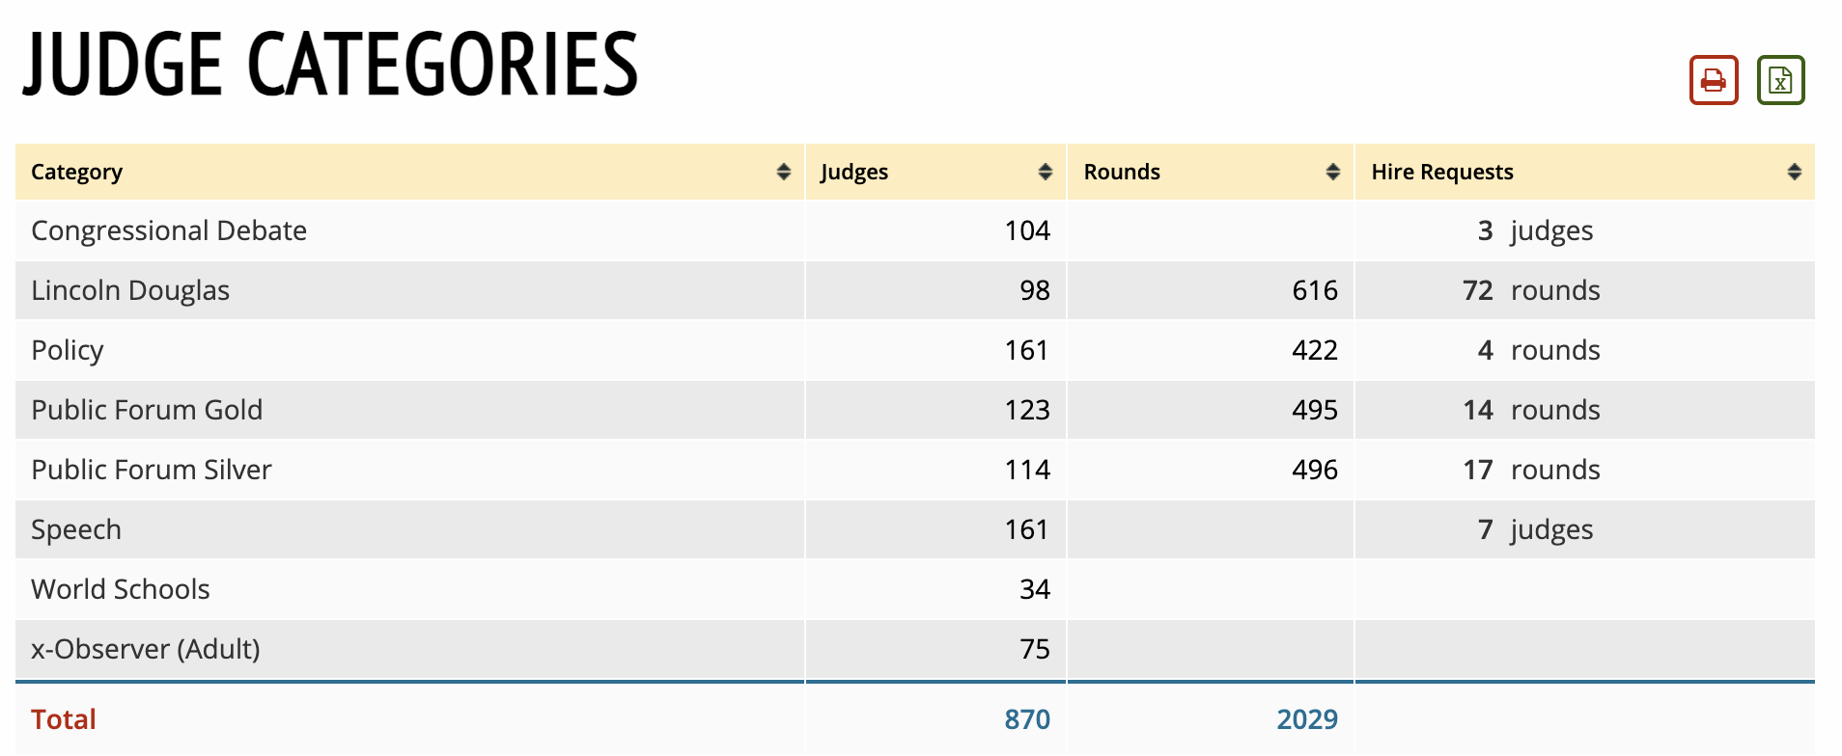Click the sort arrows in Judges column
This screenshot has width=1842, height=756.
(x=1045, y=172)
